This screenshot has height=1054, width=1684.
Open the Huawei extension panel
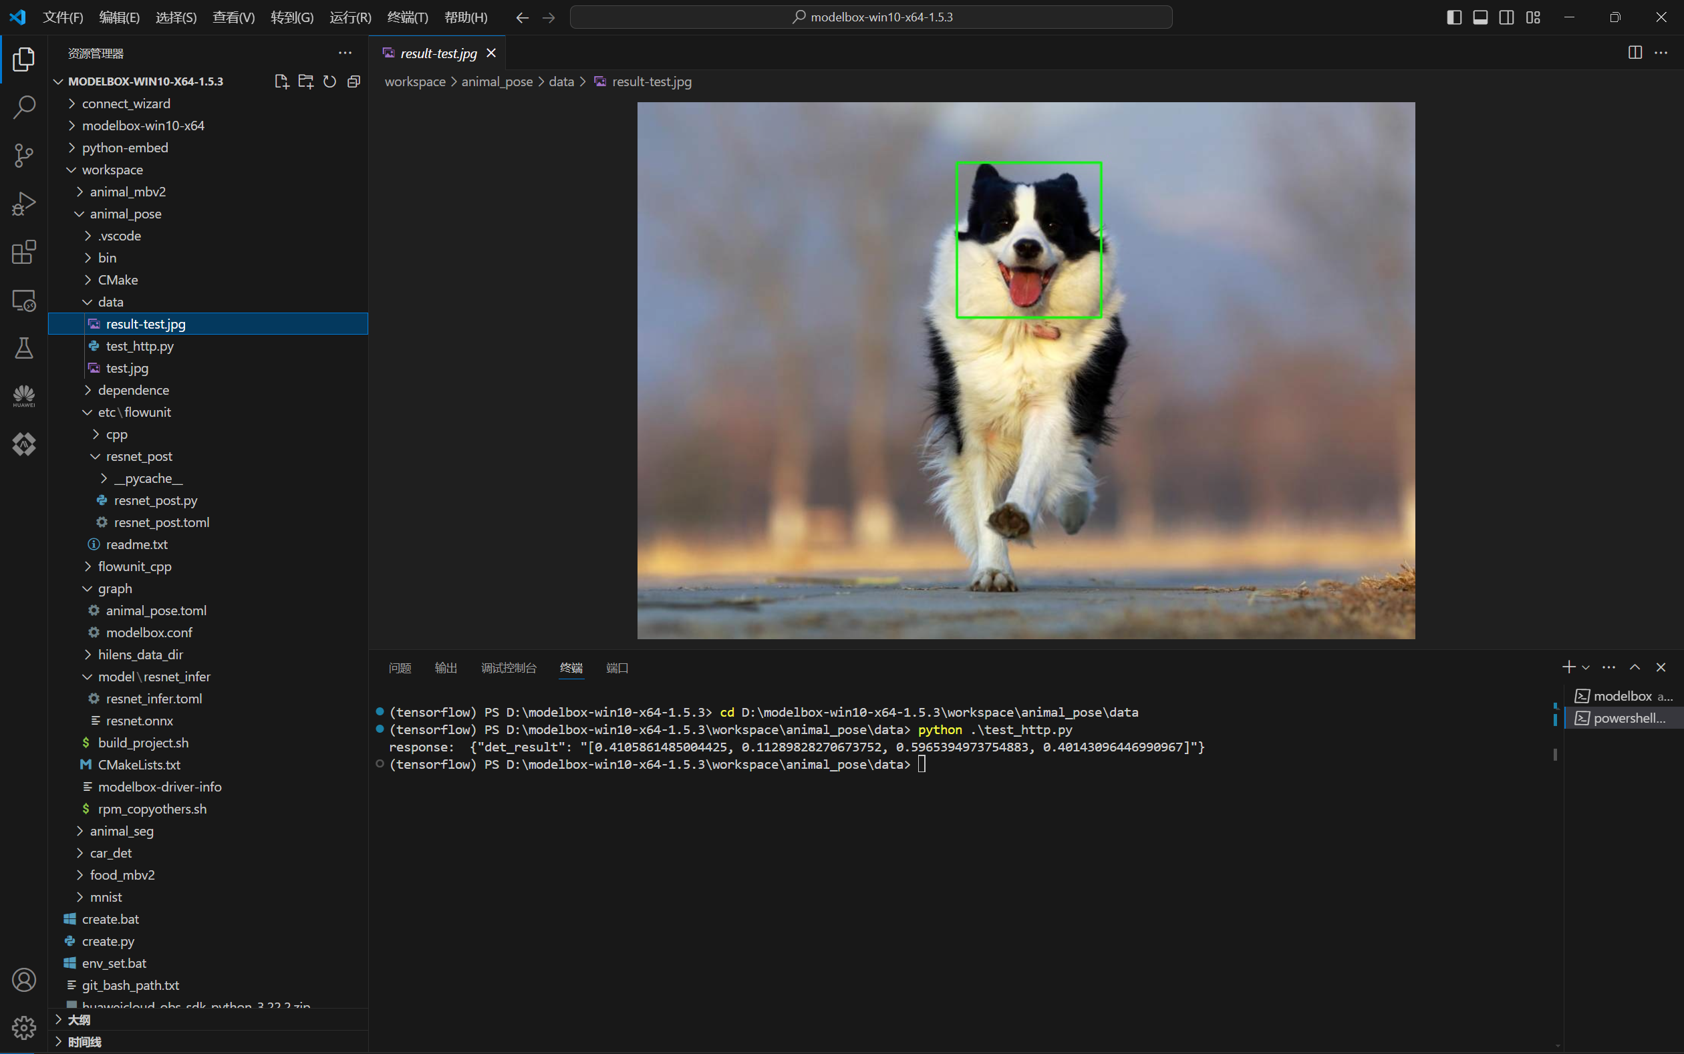pyautogui.click(x=23, y=396)
